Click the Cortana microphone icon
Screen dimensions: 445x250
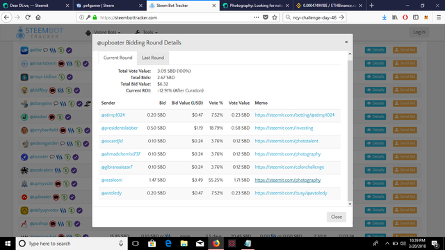pos(121,244)
